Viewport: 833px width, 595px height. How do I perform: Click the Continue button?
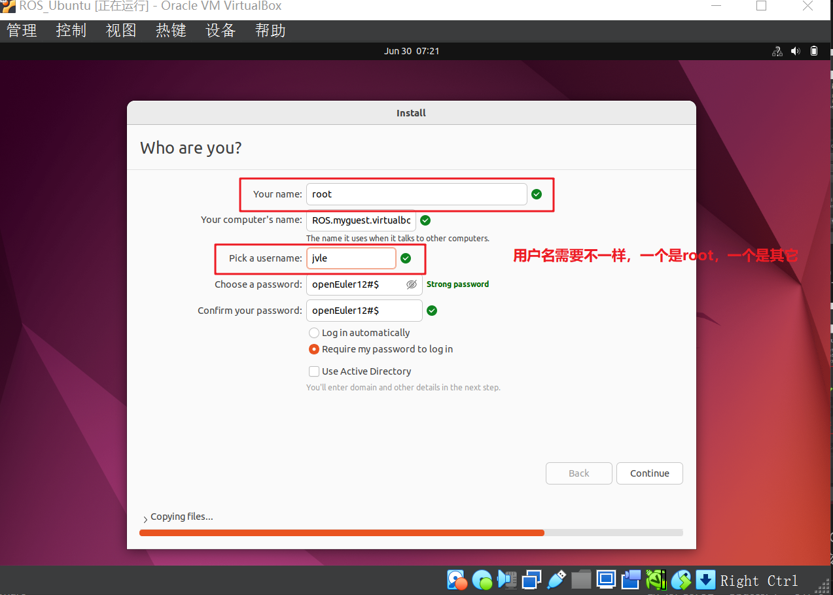click(649, 473)
